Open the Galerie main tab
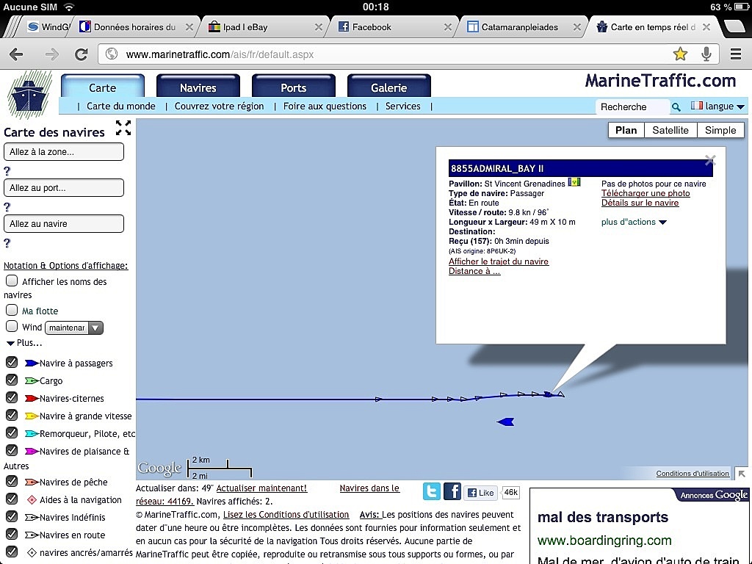This screenshot has width=752, height=564. tap(389, 87)
